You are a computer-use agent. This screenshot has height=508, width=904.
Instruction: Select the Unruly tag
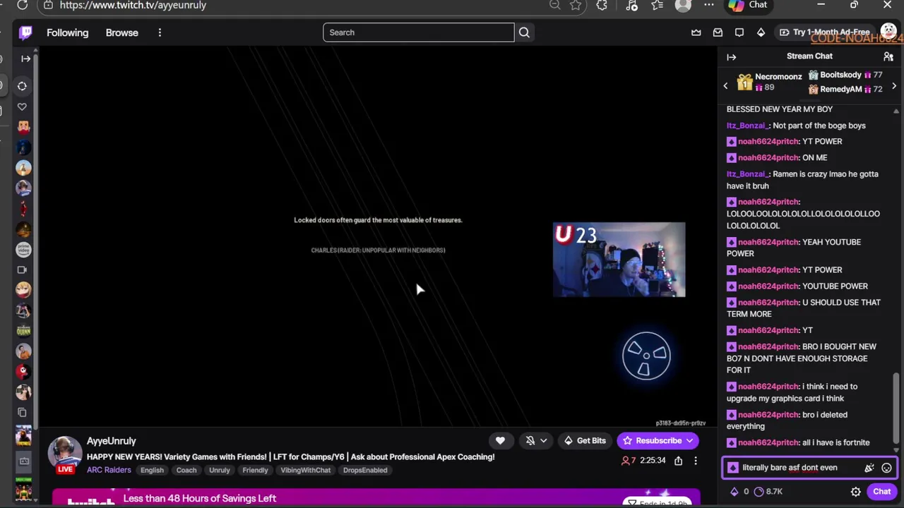tap(220, 471)
